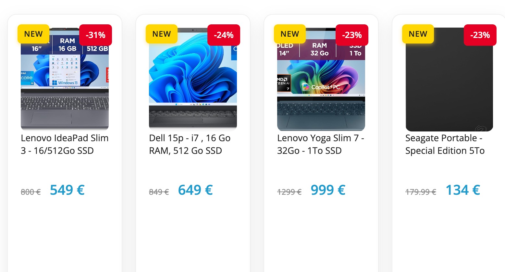Click the NEW badge on the Seagate card
Viewport: 505px width, 272px height.
pyautogui.click(x=418, y=34)
